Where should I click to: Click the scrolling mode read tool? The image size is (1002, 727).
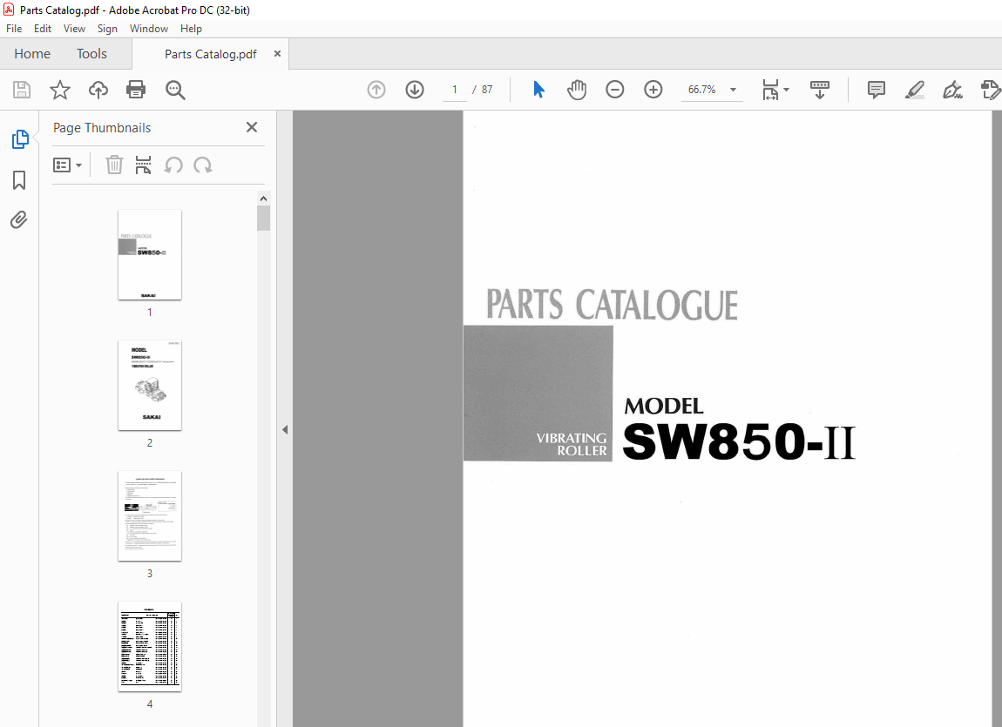pyautogui.click(x=819, y=90)
